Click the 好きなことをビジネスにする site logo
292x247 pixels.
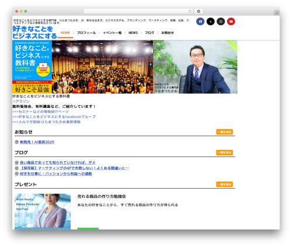pyautogui.click(x=34, y=32)
